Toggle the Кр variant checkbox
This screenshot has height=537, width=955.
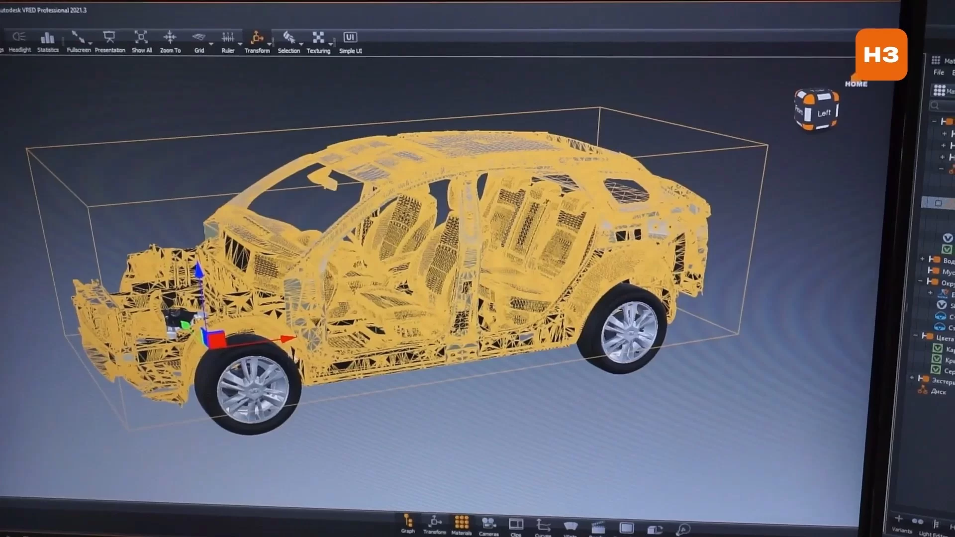point(937,359)
